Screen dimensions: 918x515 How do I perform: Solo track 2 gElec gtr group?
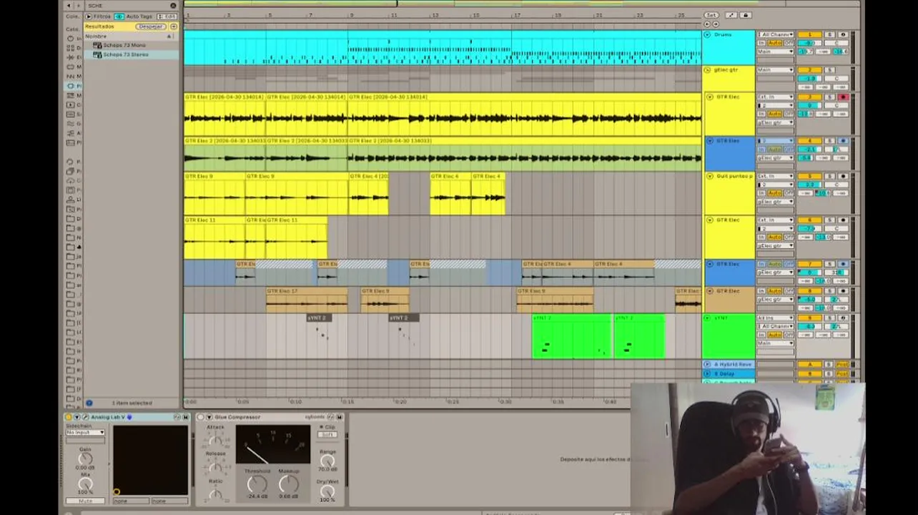(830, 70)
